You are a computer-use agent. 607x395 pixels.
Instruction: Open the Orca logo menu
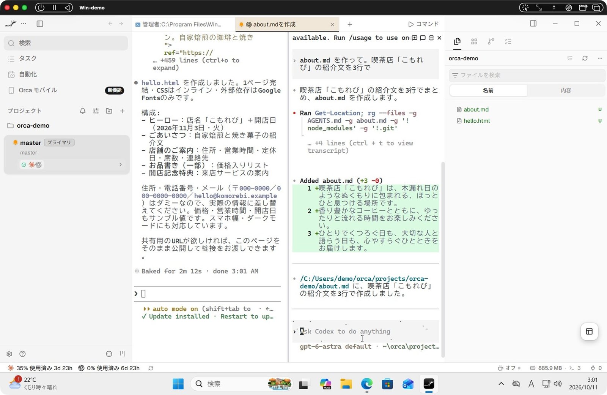(x=11, y=24)
